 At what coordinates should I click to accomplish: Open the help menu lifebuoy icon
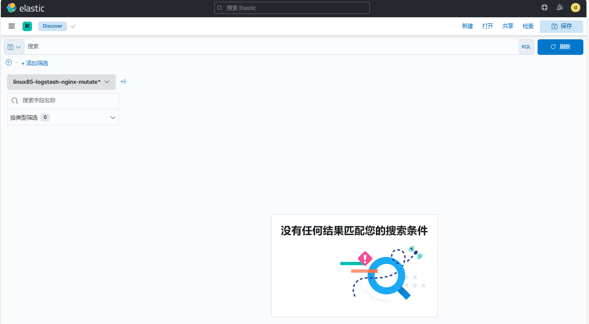pos(544,8)
